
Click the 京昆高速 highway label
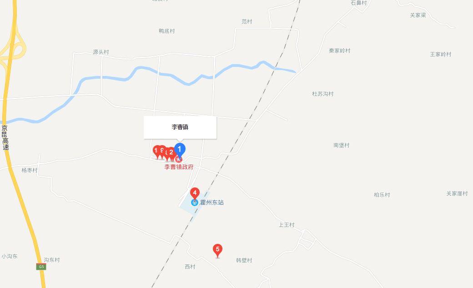click(5, 138)
